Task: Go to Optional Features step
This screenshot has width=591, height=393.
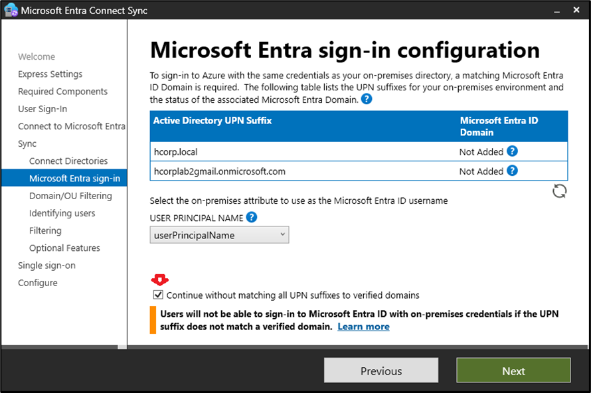Action: [64, 248]
